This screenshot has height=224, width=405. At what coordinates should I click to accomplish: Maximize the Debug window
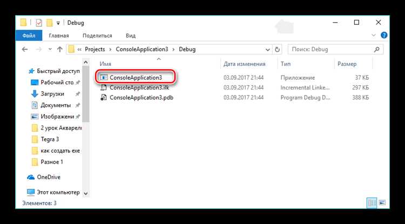coord(356,23)
